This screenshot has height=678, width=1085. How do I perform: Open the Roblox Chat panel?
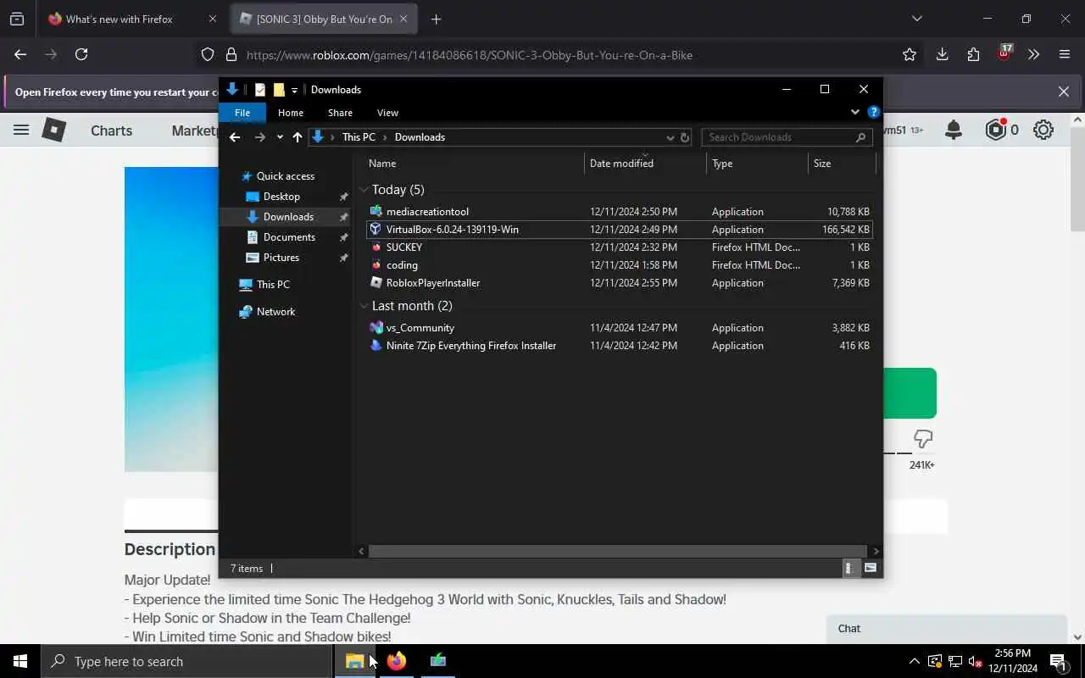click(x=947, y=629)
